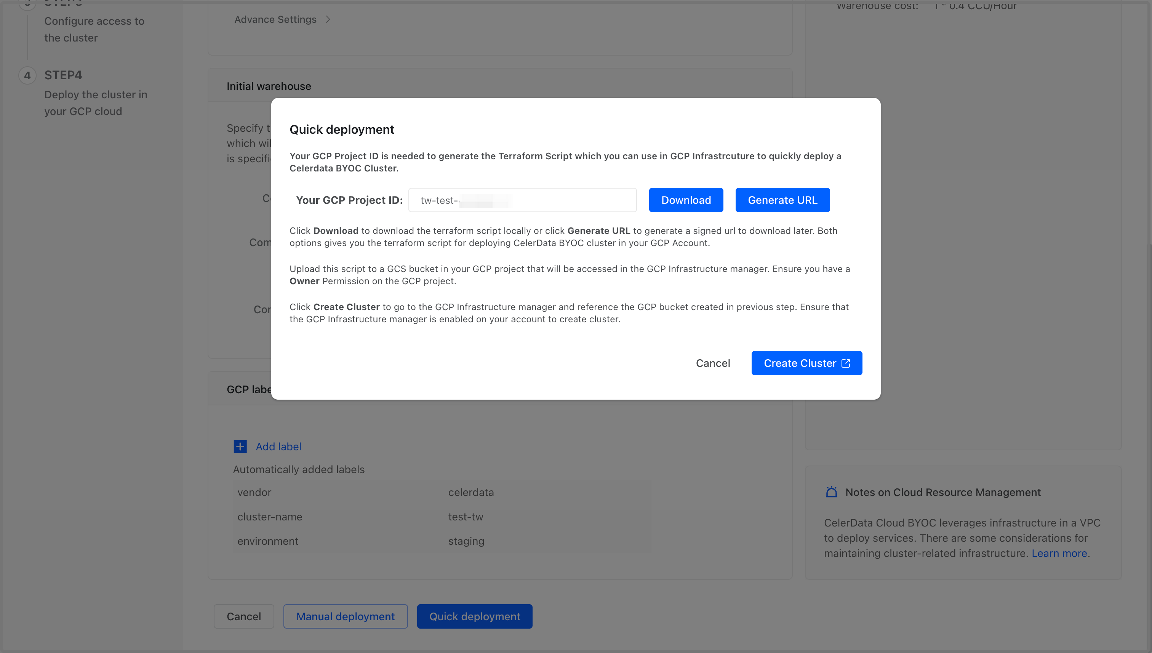Click Generate URL
This screenshot has width=1152, height=653.
[782, 200]
